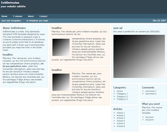This screenshot has width=167, height=134.
Task: Click the first headline in the middle column
Action: (57, 28)
